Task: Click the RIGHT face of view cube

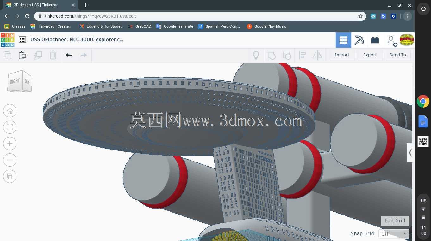Action: coord(15,81)
